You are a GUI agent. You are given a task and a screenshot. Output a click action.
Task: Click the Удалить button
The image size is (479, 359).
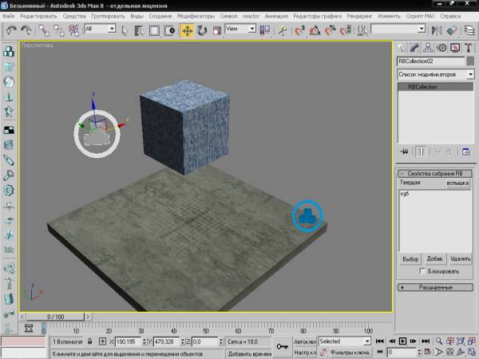[460, 259]
